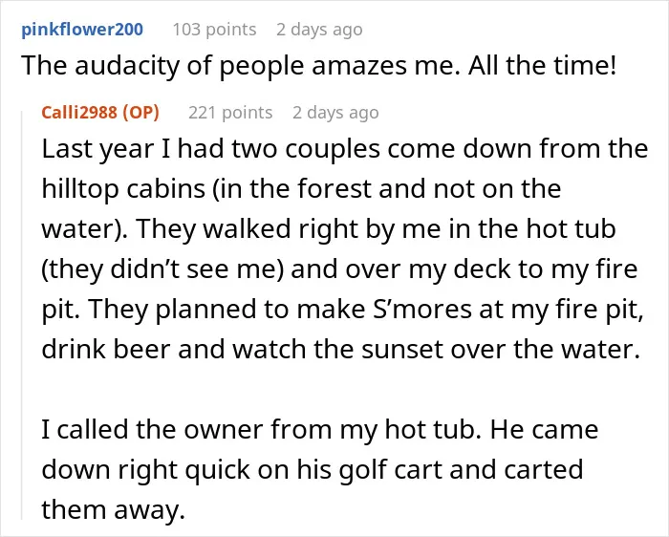Open the timestamp permalink on Calli2988's reply

point(335,113)
